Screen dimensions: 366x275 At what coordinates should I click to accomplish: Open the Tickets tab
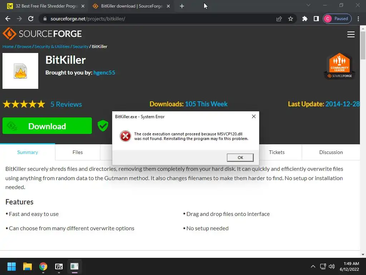pyautogui.click(x=277, y=152)
